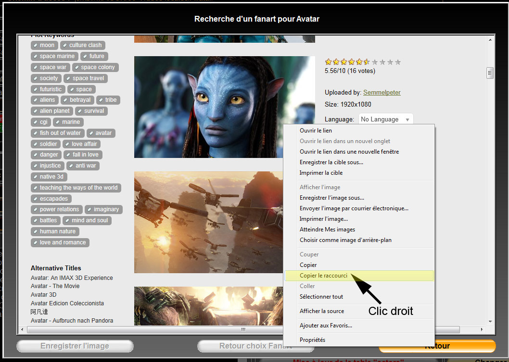Select the helicopters at sunset fanart image
The width and height of the screenshot is (509, 362).
(x=209, y=222)
